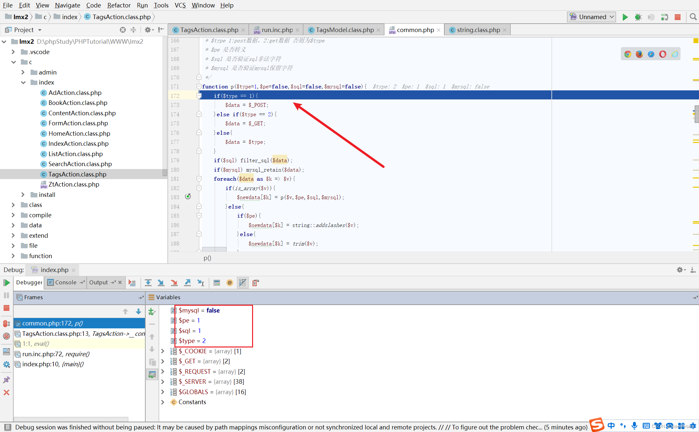Expand the $_SERVER array variable
The image size is (699, 432).
pyautogui.click(x=162, y=381)
